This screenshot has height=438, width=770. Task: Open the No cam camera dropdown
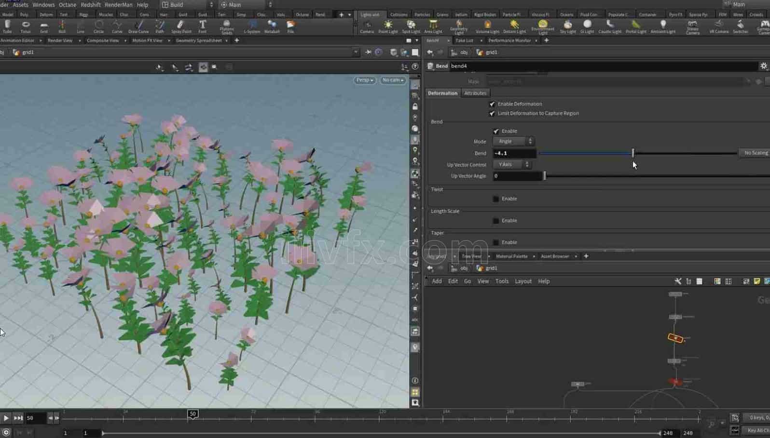393,80
